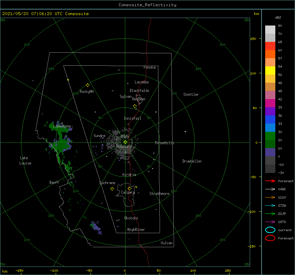This screenshot has width=295, height=275.
Task: Click the cyan current ellipse in legend
Action: click(x=270, y=230)
